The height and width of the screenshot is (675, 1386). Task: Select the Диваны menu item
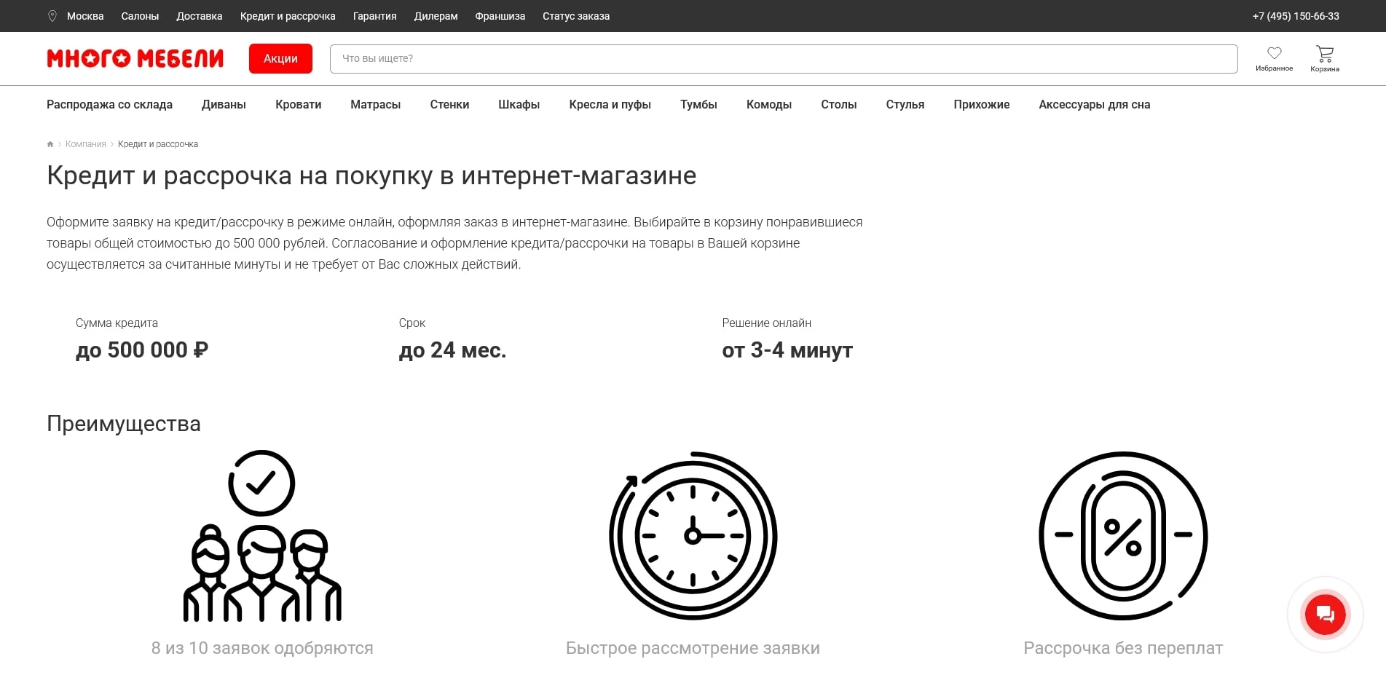pos(224,104)
